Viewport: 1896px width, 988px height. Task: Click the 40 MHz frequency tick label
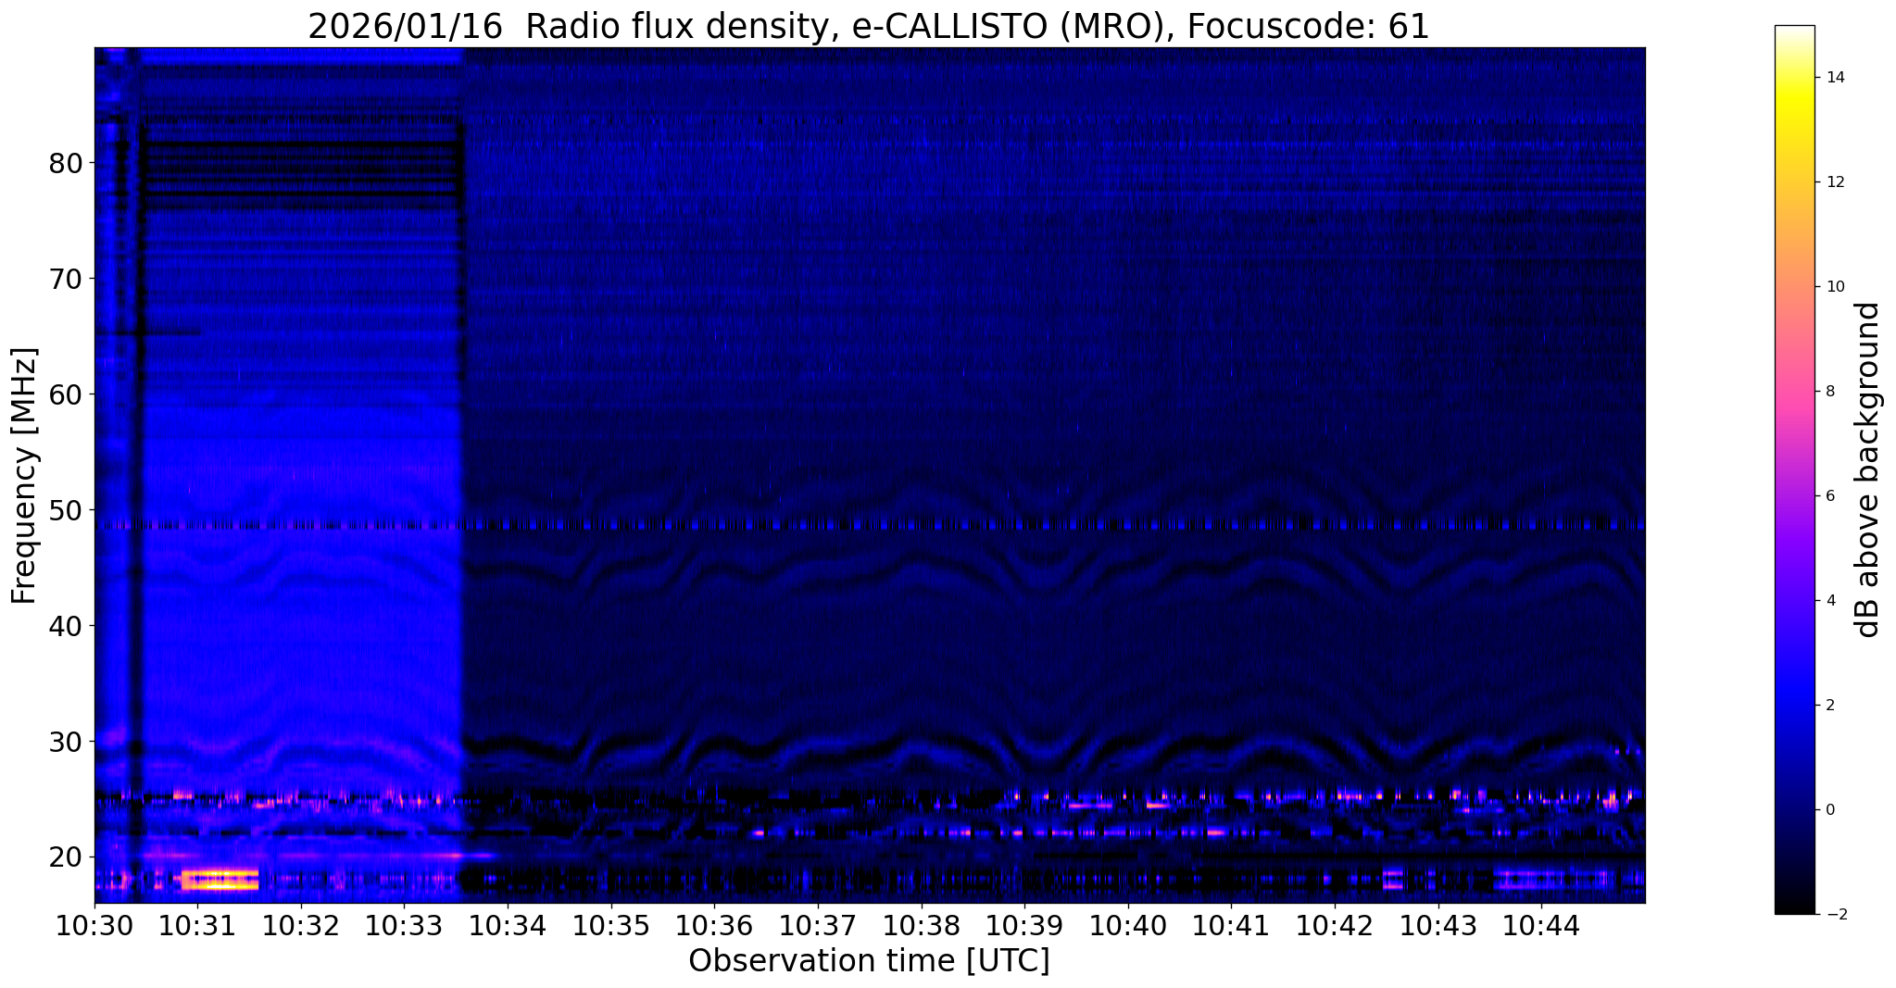65,626
